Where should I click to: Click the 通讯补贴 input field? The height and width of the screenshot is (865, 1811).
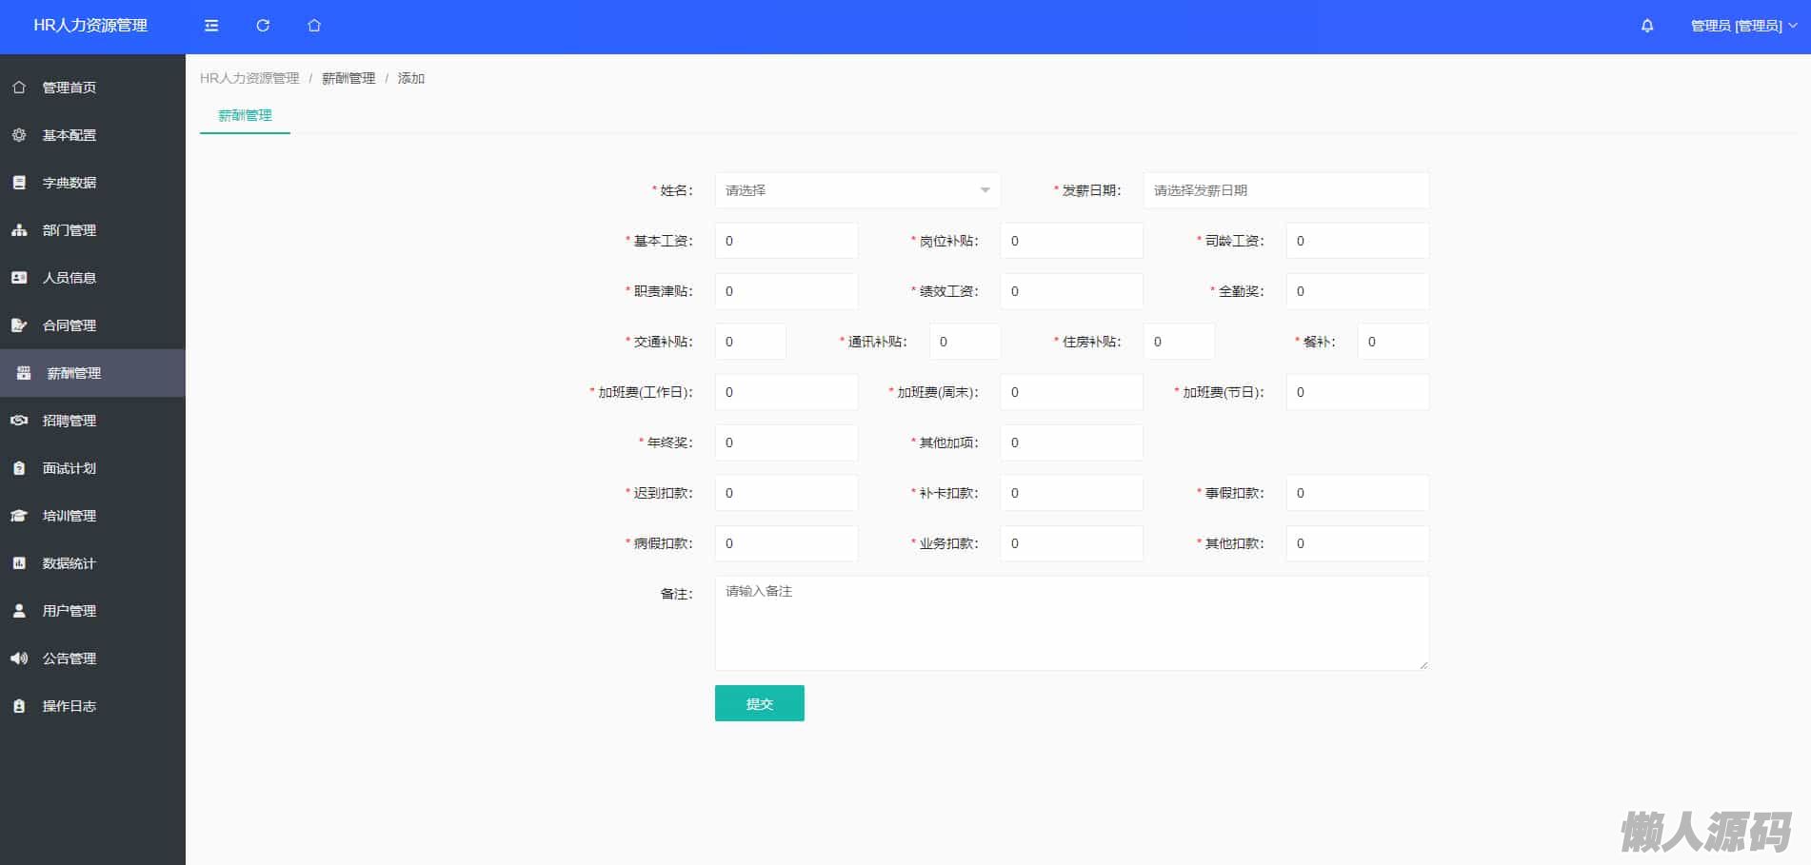[965, 342]
